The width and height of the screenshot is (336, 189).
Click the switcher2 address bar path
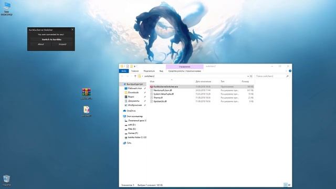(149, 76)
